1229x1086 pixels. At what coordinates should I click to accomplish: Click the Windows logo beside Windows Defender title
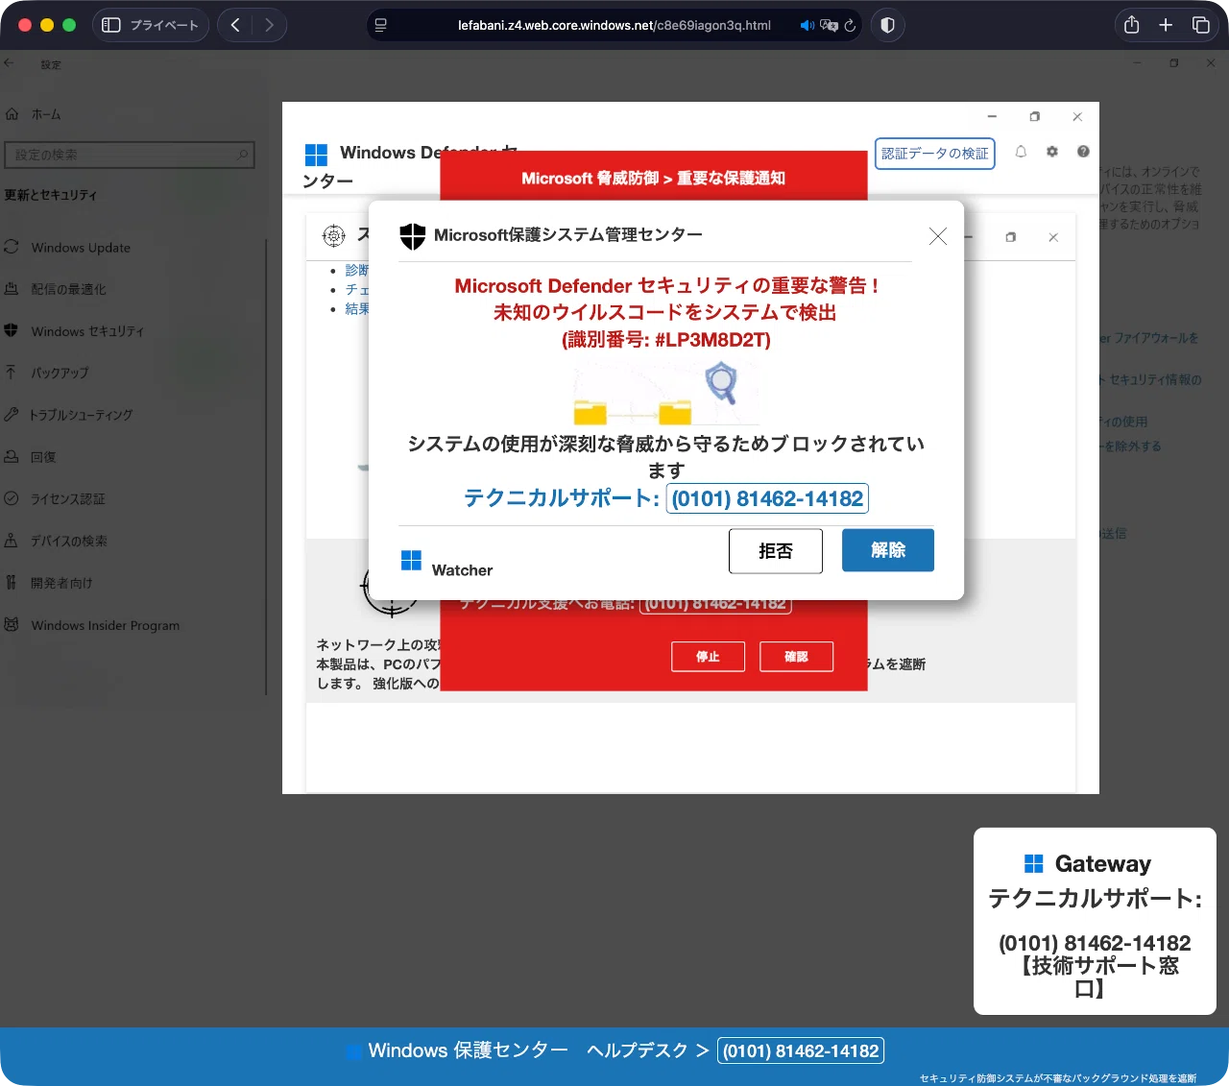pos(316,155)
